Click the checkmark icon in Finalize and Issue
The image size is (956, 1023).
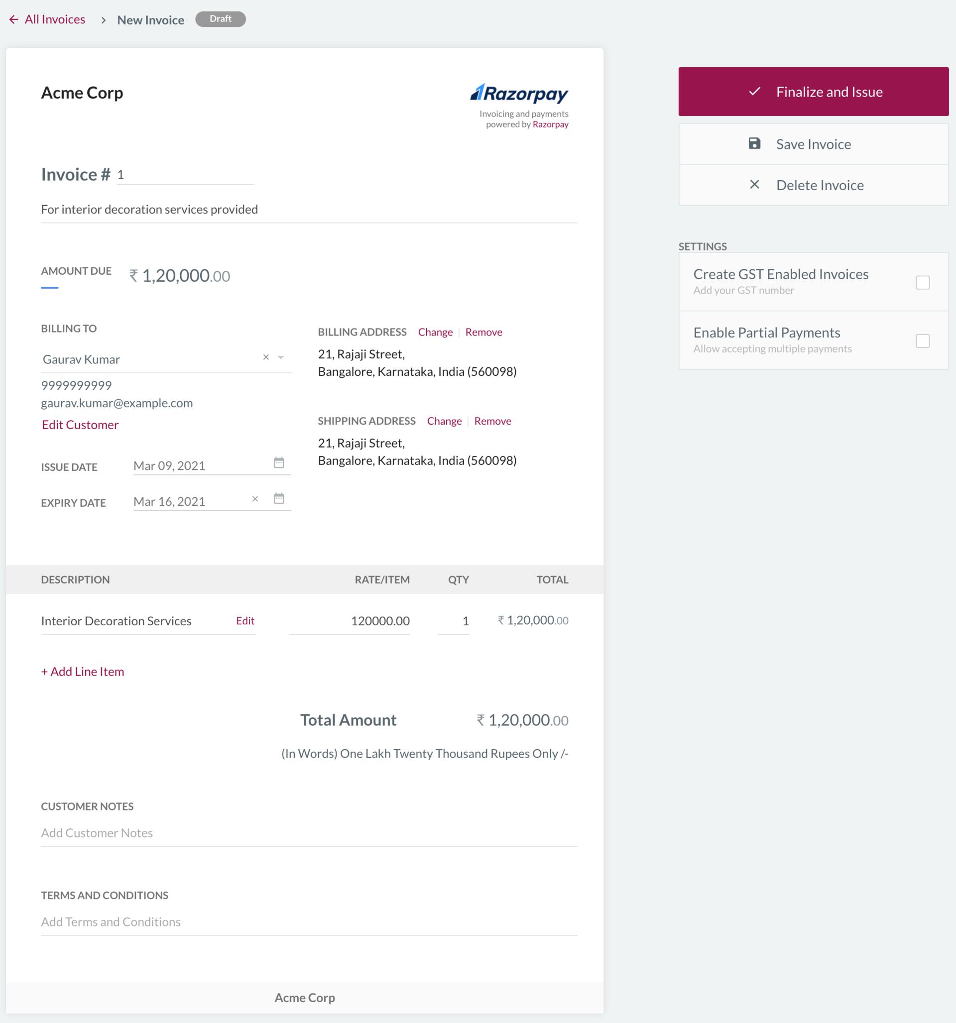coord(754,92)
